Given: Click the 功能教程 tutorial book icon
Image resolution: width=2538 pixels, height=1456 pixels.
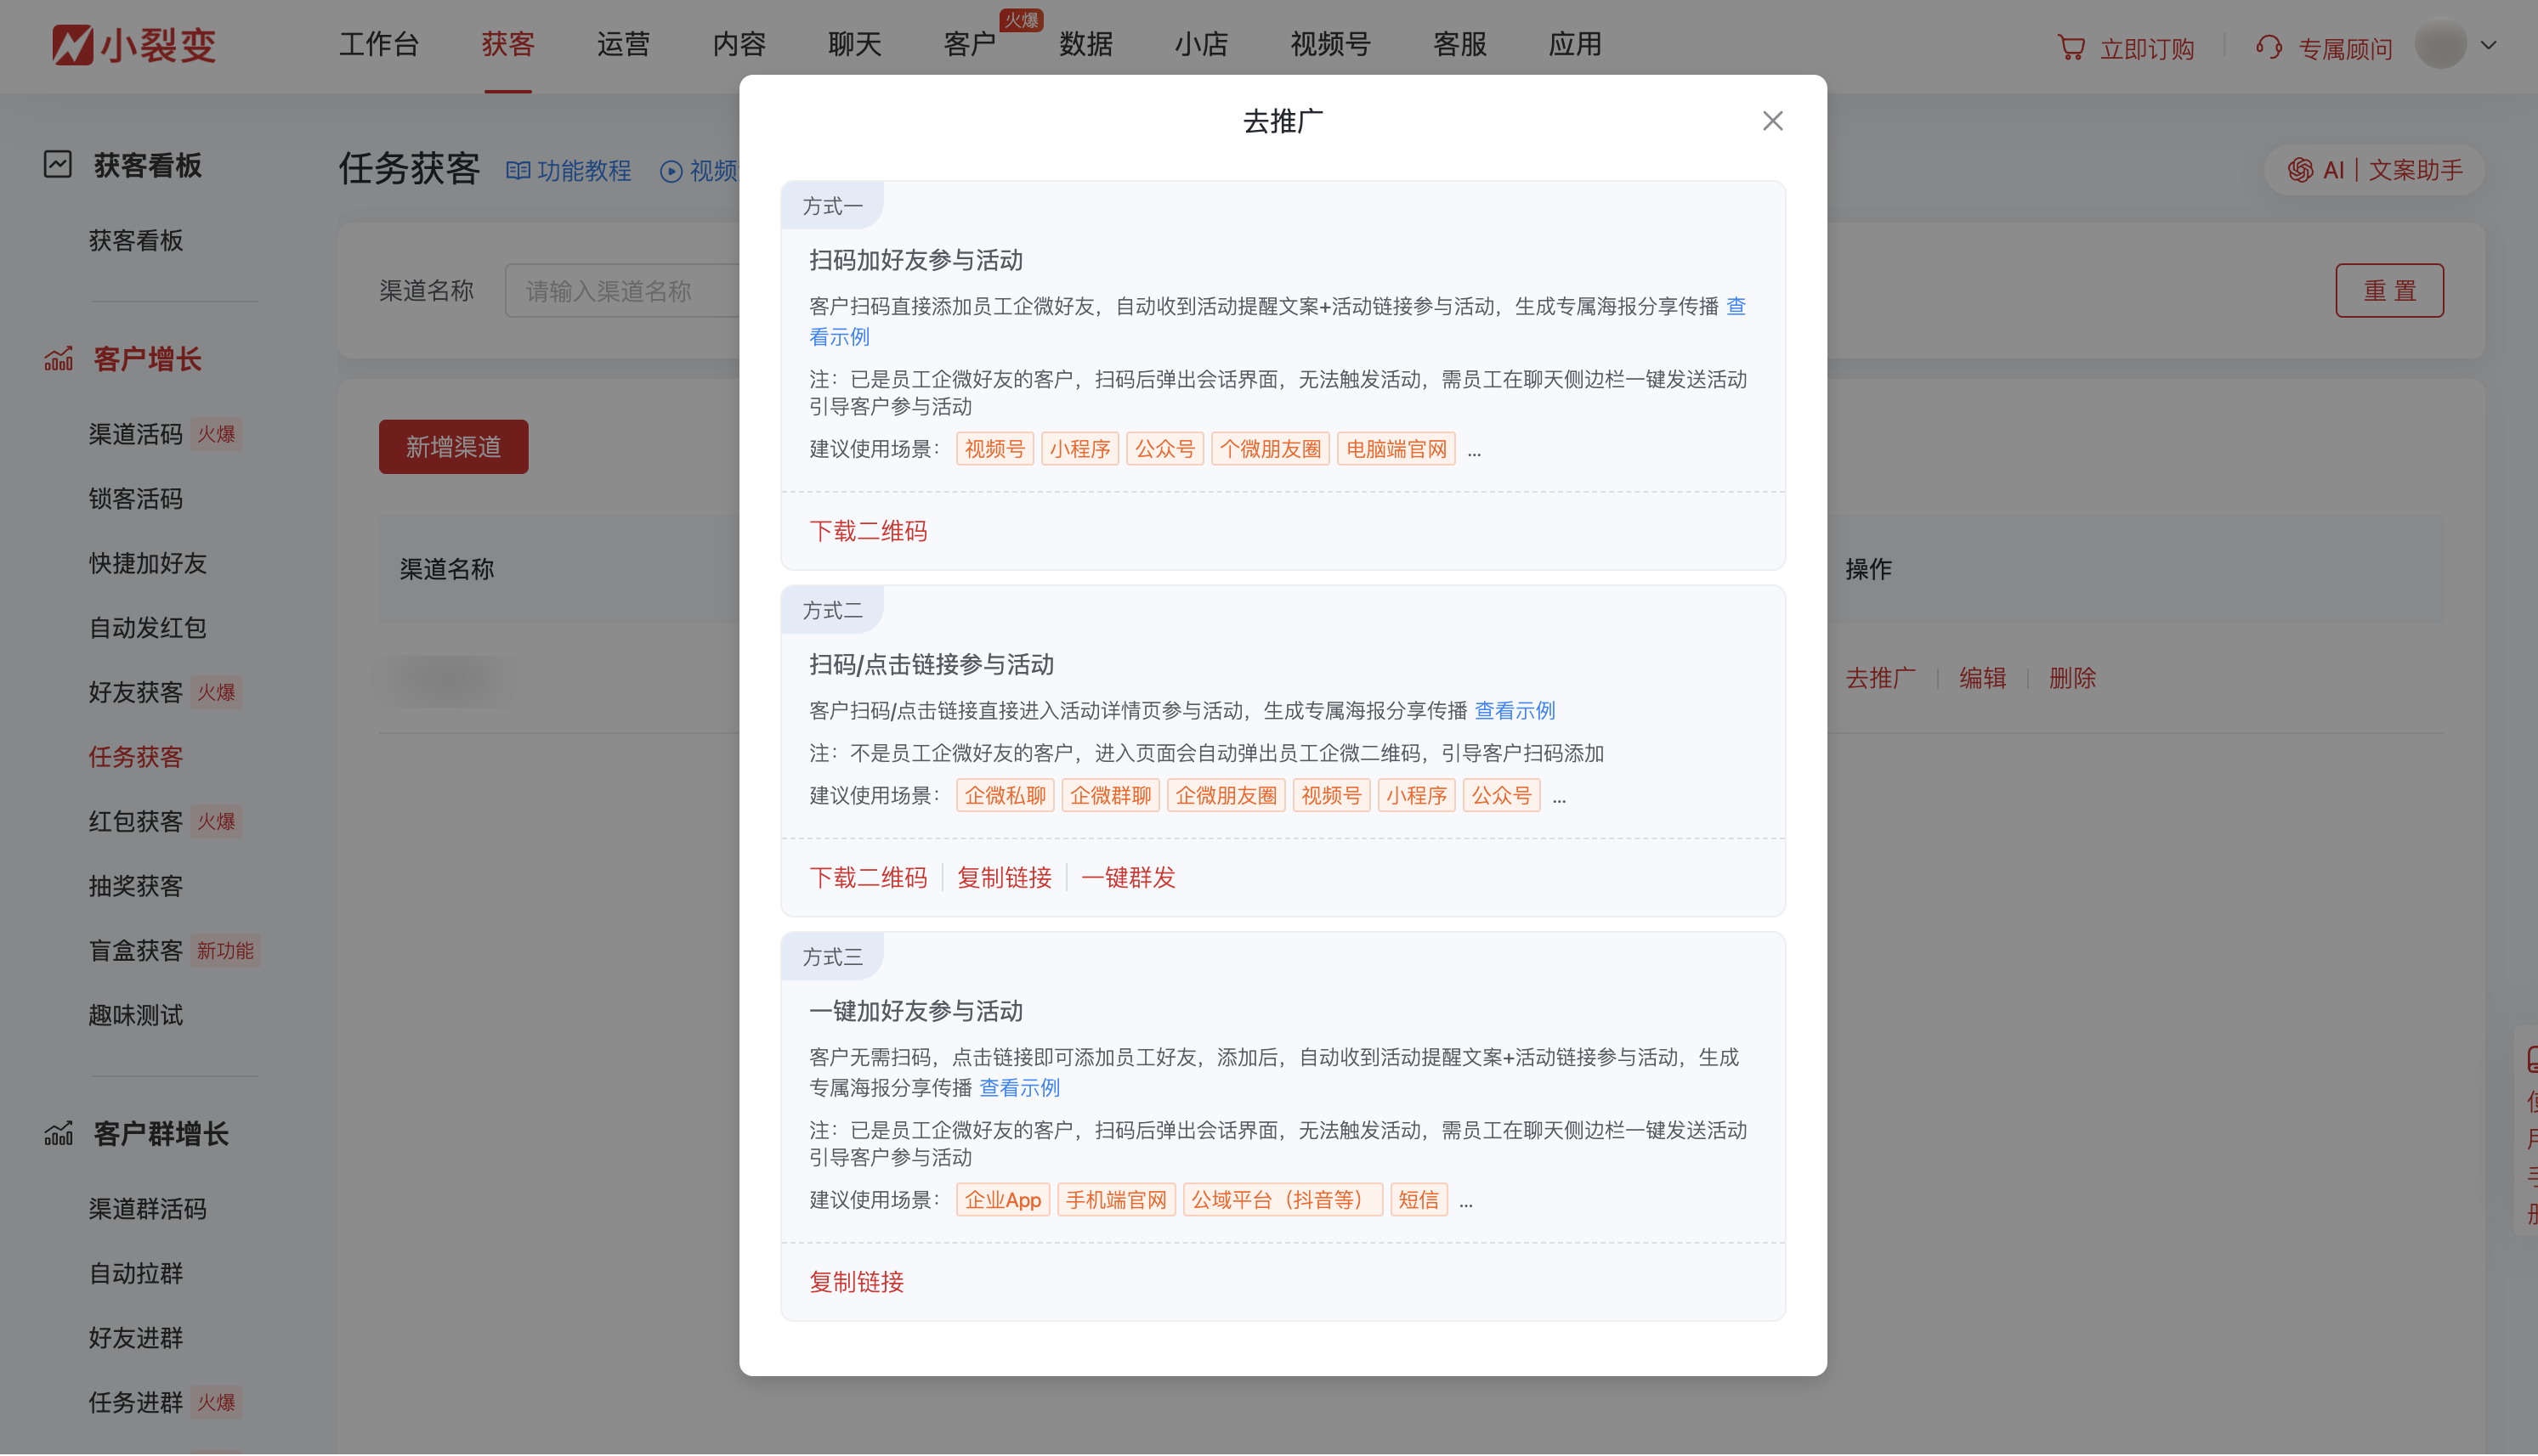Looking at the screenshot, I should 518,170.
